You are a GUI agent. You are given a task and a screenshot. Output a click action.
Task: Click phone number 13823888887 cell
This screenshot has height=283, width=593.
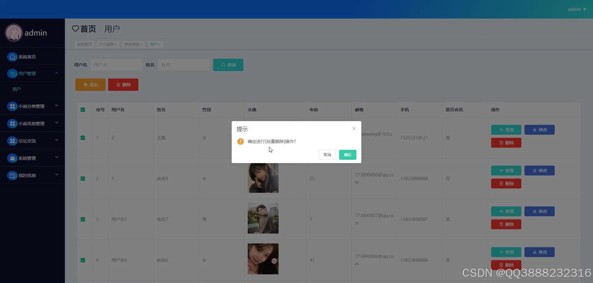click(x=414, y=219)
